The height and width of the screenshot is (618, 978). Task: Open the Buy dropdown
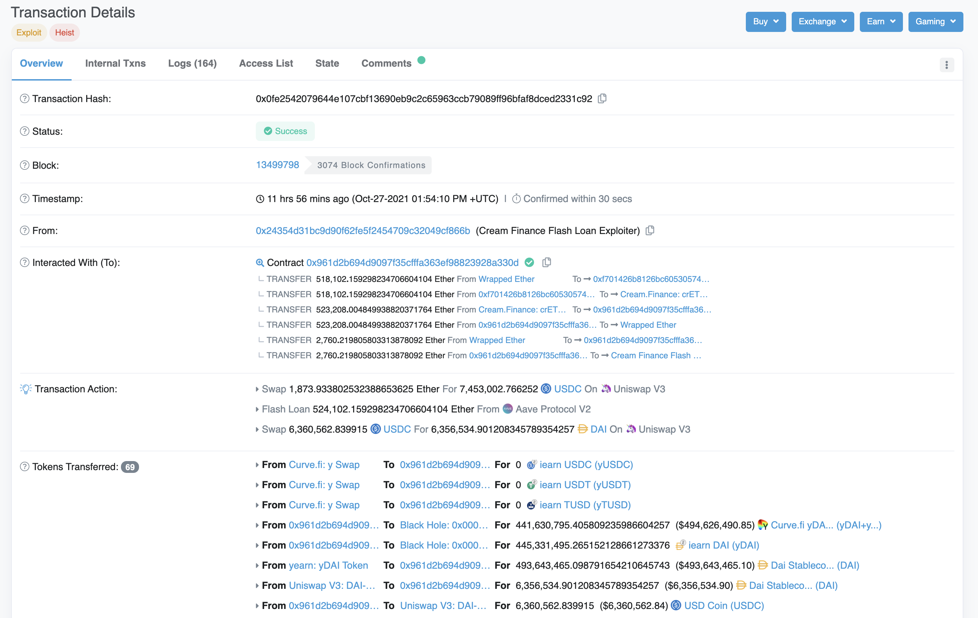click(x=766, y=22)
